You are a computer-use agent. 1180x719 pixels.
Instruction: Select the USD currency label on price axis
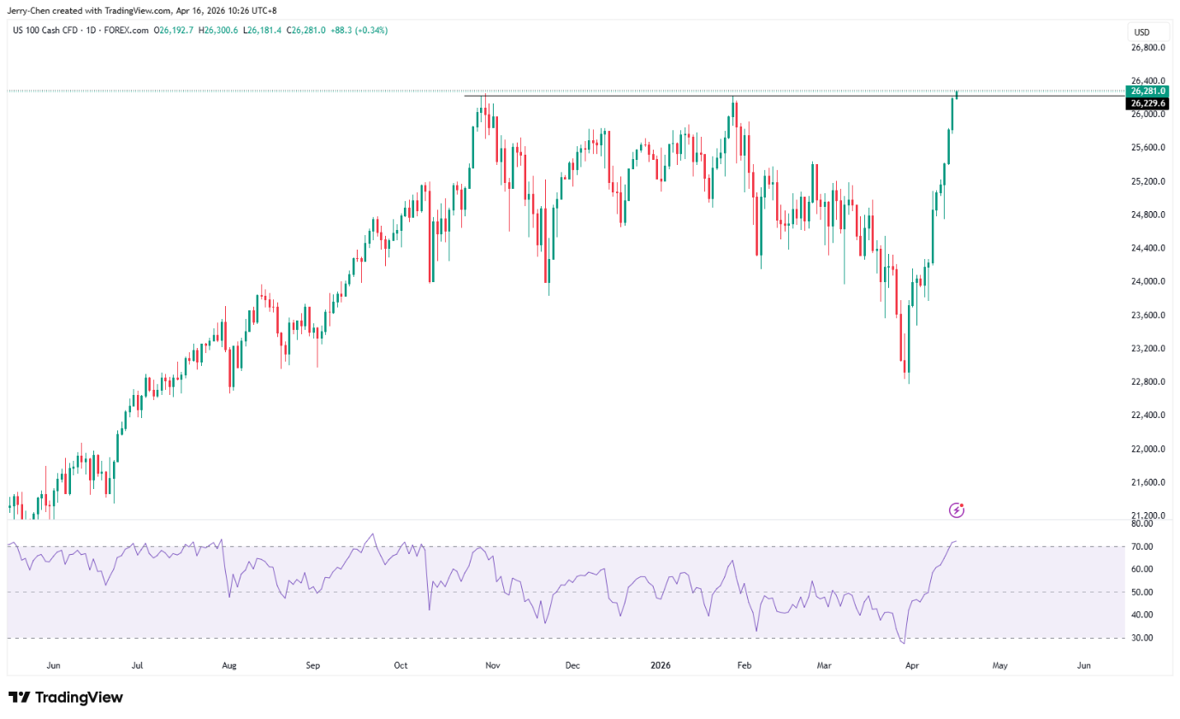click(1141, 32)
